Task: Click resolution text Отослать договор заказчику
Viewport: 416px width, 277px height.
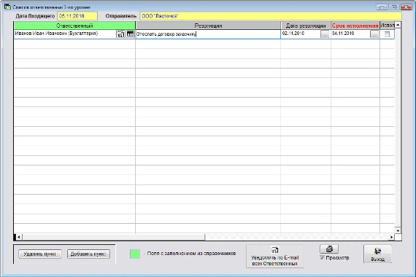Action: (166, 34)
